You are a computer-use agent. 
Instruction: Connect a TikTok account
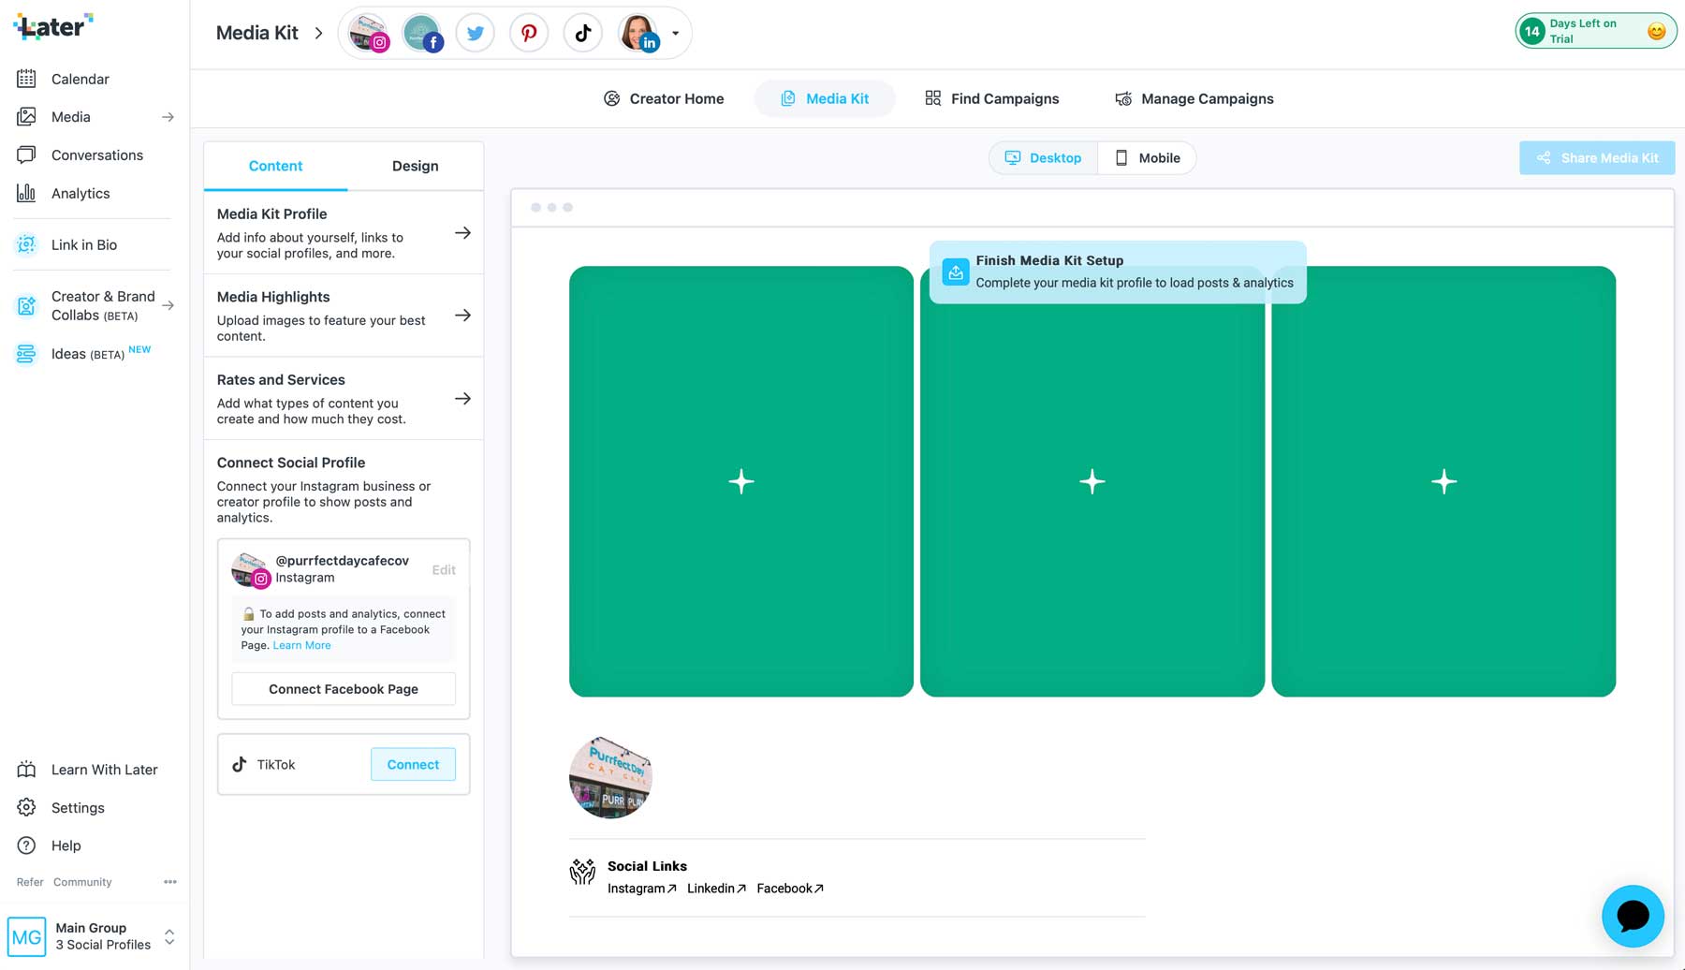click(x=413, y=764)
